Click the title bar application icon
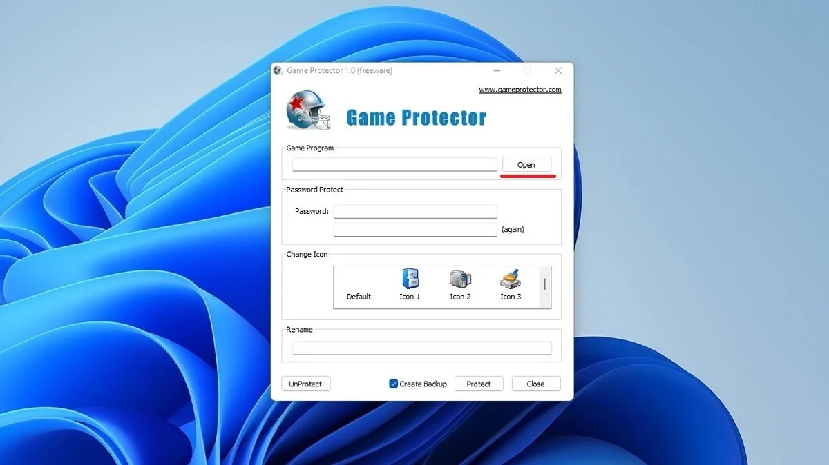The image size is (829, 465). (x=278, y=70)
